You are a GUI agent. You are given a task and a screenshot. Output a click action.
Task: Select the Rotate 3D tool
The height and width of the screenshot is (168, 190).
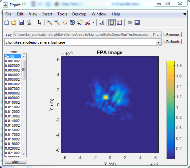72,22
